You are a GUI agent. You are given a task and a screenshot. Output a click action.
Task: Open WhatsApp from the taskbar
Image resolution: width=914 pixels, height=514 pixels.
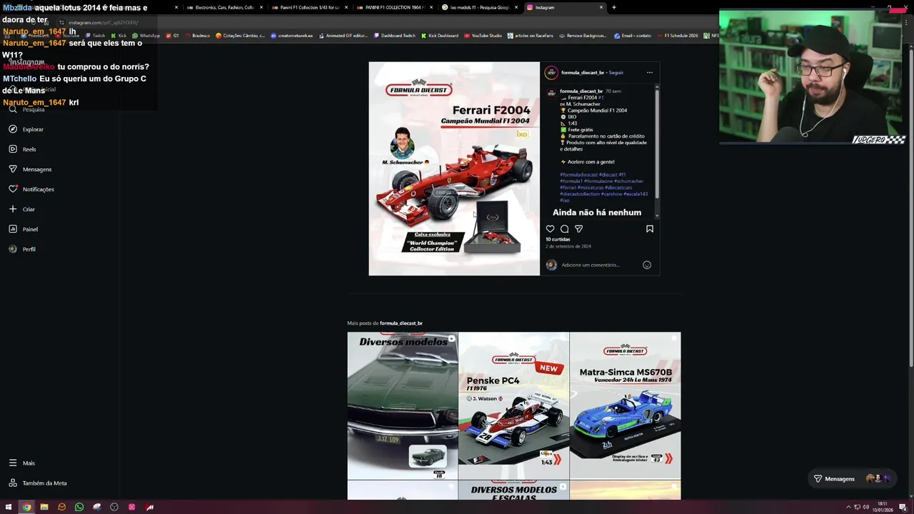click(x=79, y=507)
